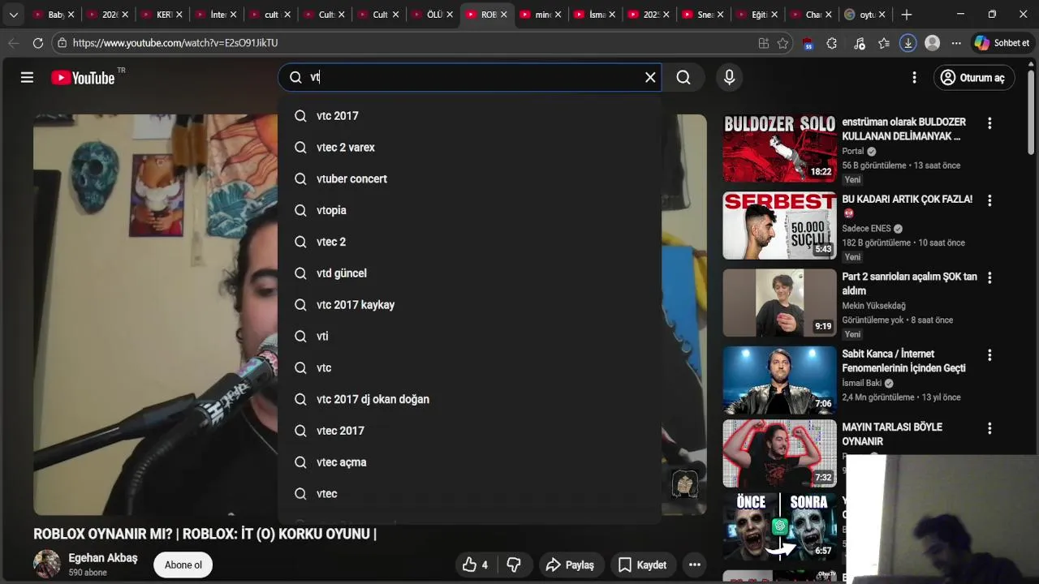
Task: Subscribe with the Abone ol button
Action: click(x=183, y=565)
